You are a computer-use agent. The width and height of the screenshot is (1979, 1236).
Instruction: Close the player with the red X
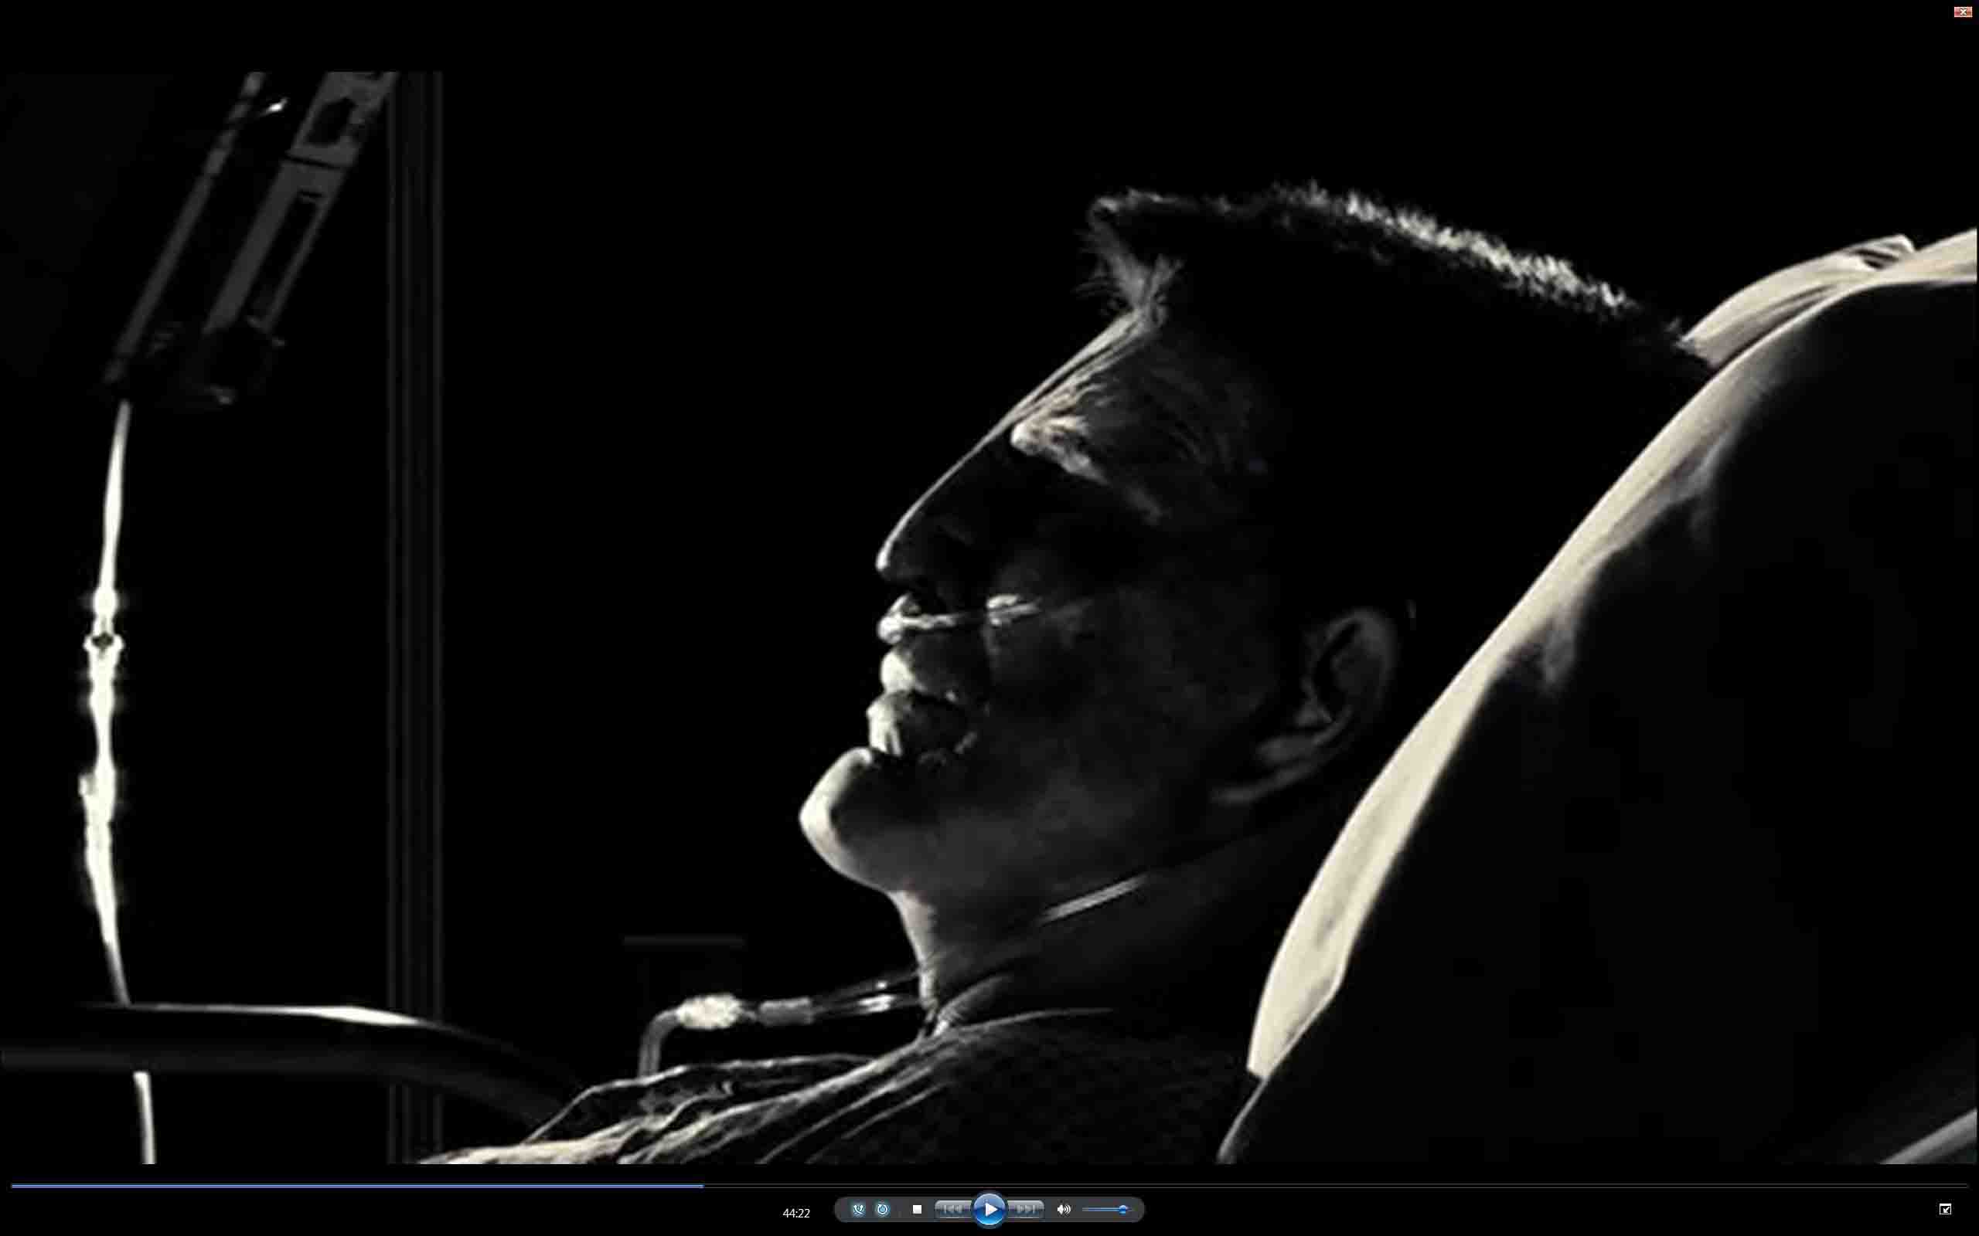(1962, 12)
